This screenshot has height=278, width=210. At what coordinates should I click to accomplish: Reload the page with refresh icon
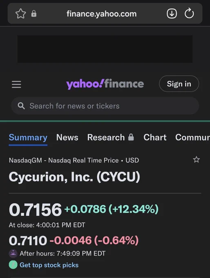(x=189, y=13)
